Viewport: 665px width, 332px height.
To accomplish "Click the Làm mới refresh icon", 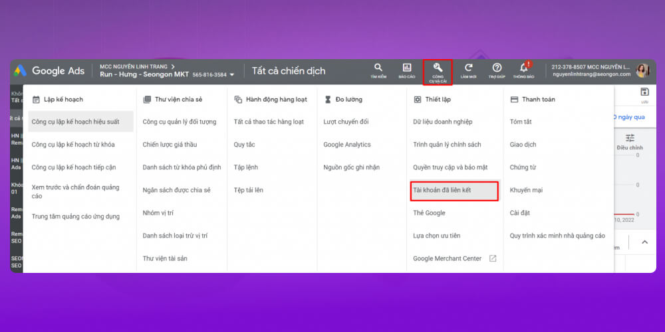I will [468, 70].
